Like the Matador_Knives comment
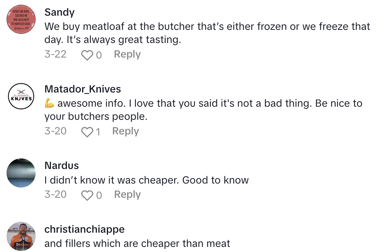This screenshot has width=391, height=252. 87,132
